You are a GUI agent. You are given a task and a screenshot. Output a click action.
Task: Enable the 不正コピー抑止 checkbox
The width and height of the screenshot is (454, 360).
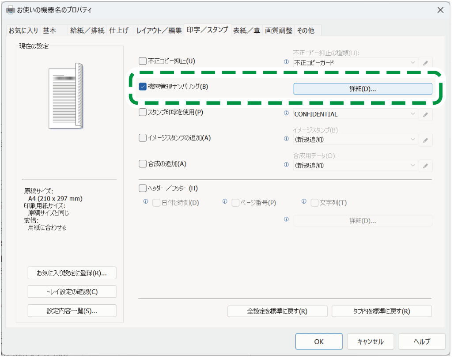(x=143, y=61)
